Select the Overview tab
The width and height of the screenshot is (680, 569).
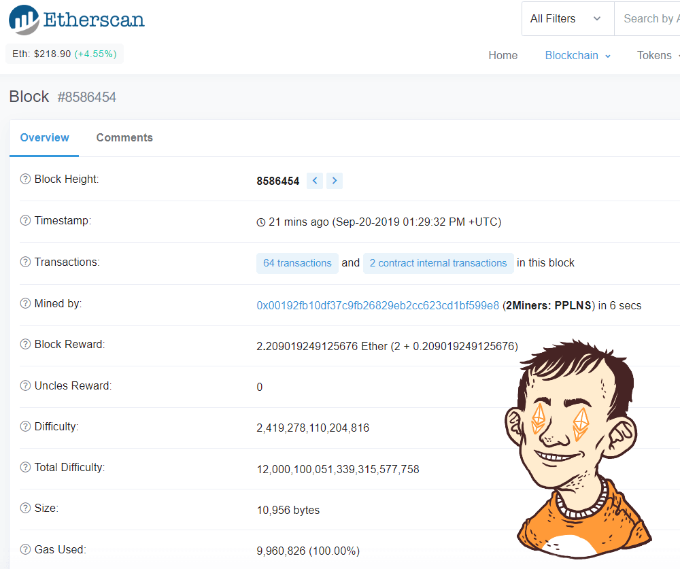point(44,138)
